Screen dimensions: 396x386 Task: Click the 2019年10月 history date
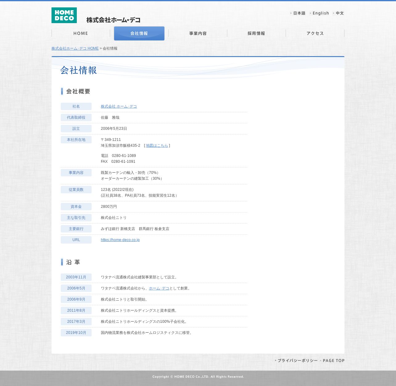click(x=76, y=333)
